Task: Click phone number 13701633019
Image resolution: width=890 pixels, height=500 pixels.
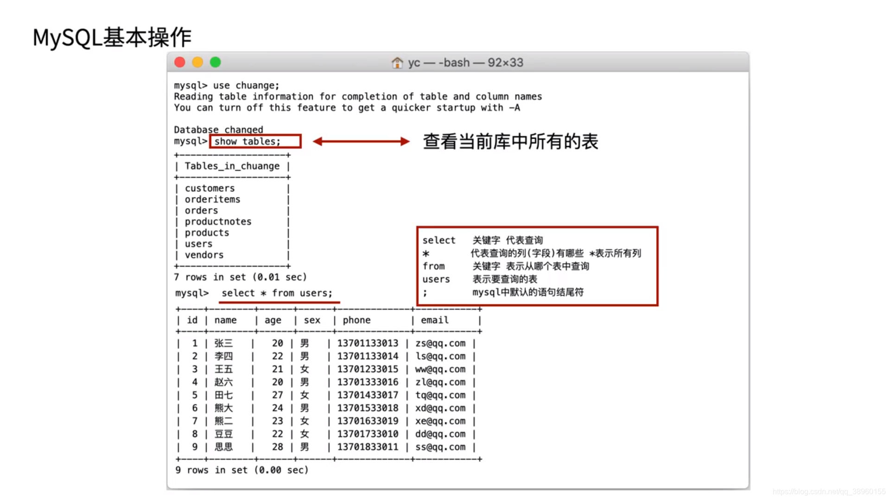Action: click(x=368, y=421)
